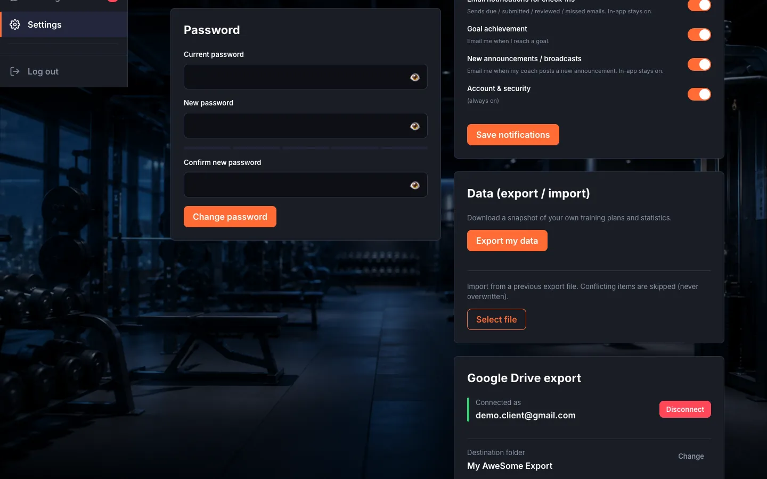Click the Account & security label
This screenshot has height=479, width=767.
pyautogui.click(x=499, y=88)
